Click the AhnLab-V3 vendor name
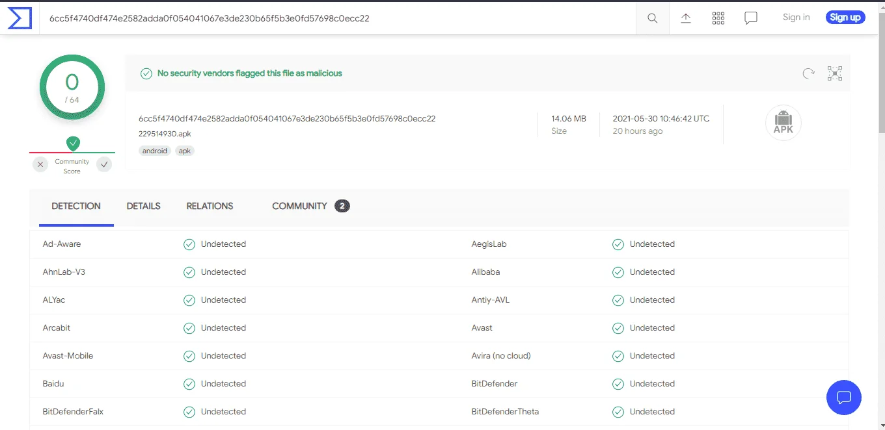Viewport: 885px width, 430px height. [x=64, y=272]
